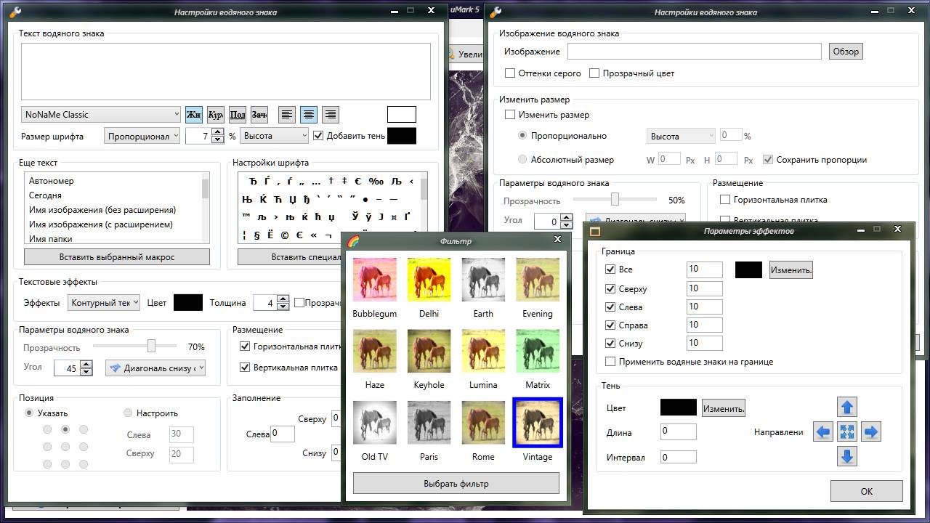Select the Paris filter thumbnail
This screenshot has width=930, height=523.
(x=429, y=423)
